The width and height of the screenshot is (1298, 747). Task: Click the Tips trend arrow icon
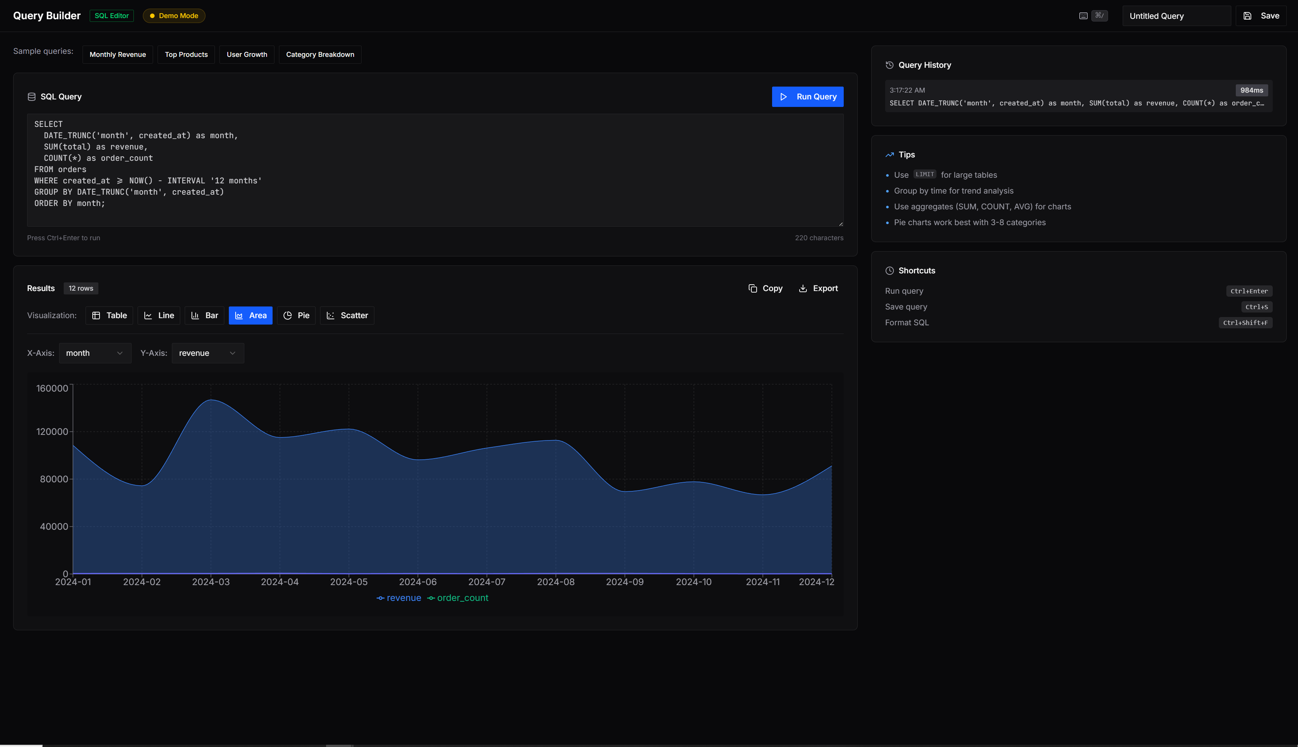click(x=890, y=154)
